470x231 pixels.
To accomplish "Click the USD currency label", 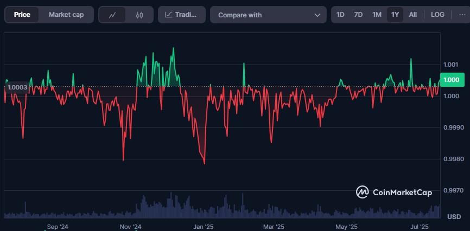I will click(454, 217).
